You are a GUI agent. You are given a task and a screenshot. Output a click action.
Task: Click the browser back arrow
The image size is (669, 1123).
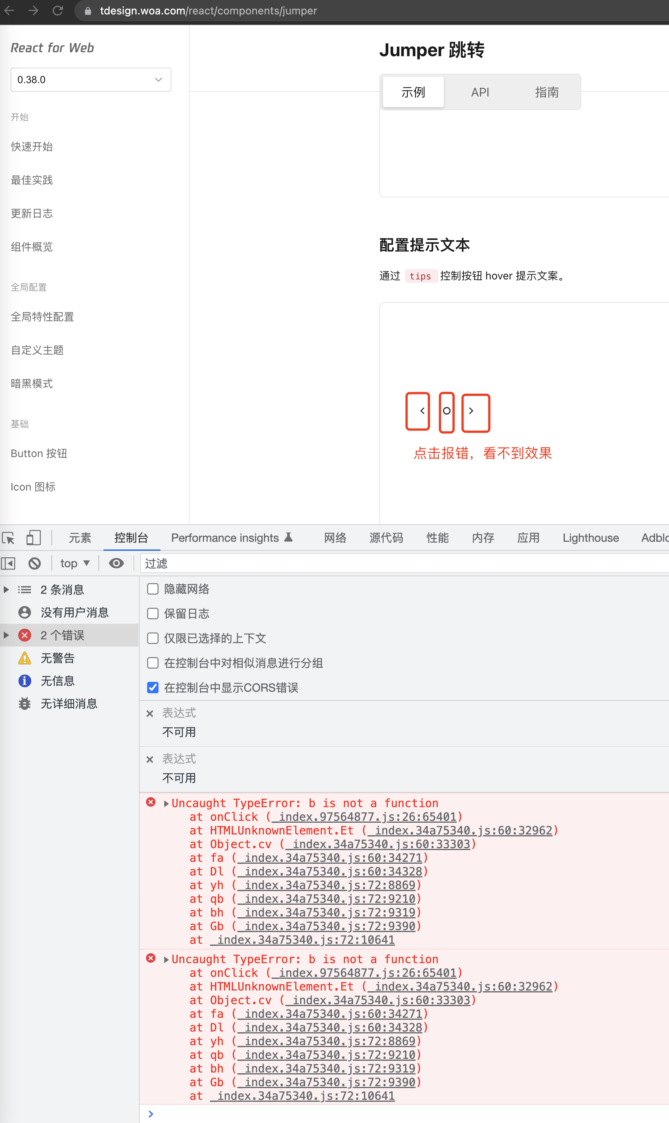click(9, 10)
